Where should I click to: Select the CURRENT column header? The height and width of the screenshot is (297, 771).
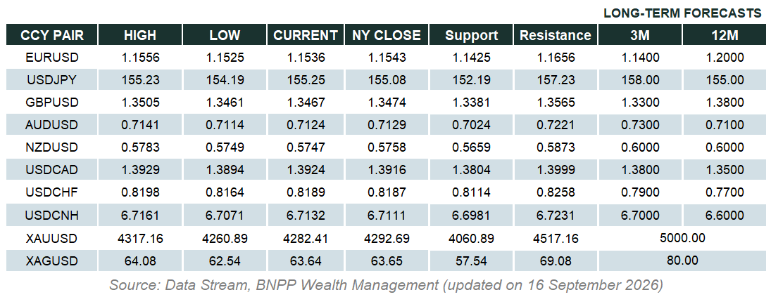[306, 35]
